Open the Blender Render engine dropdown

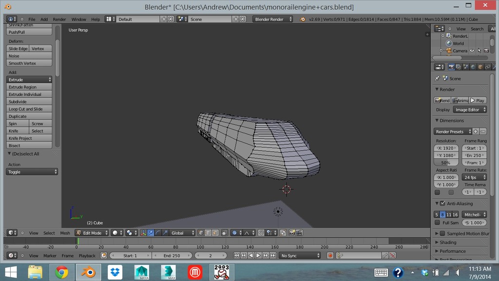(273, 19)
